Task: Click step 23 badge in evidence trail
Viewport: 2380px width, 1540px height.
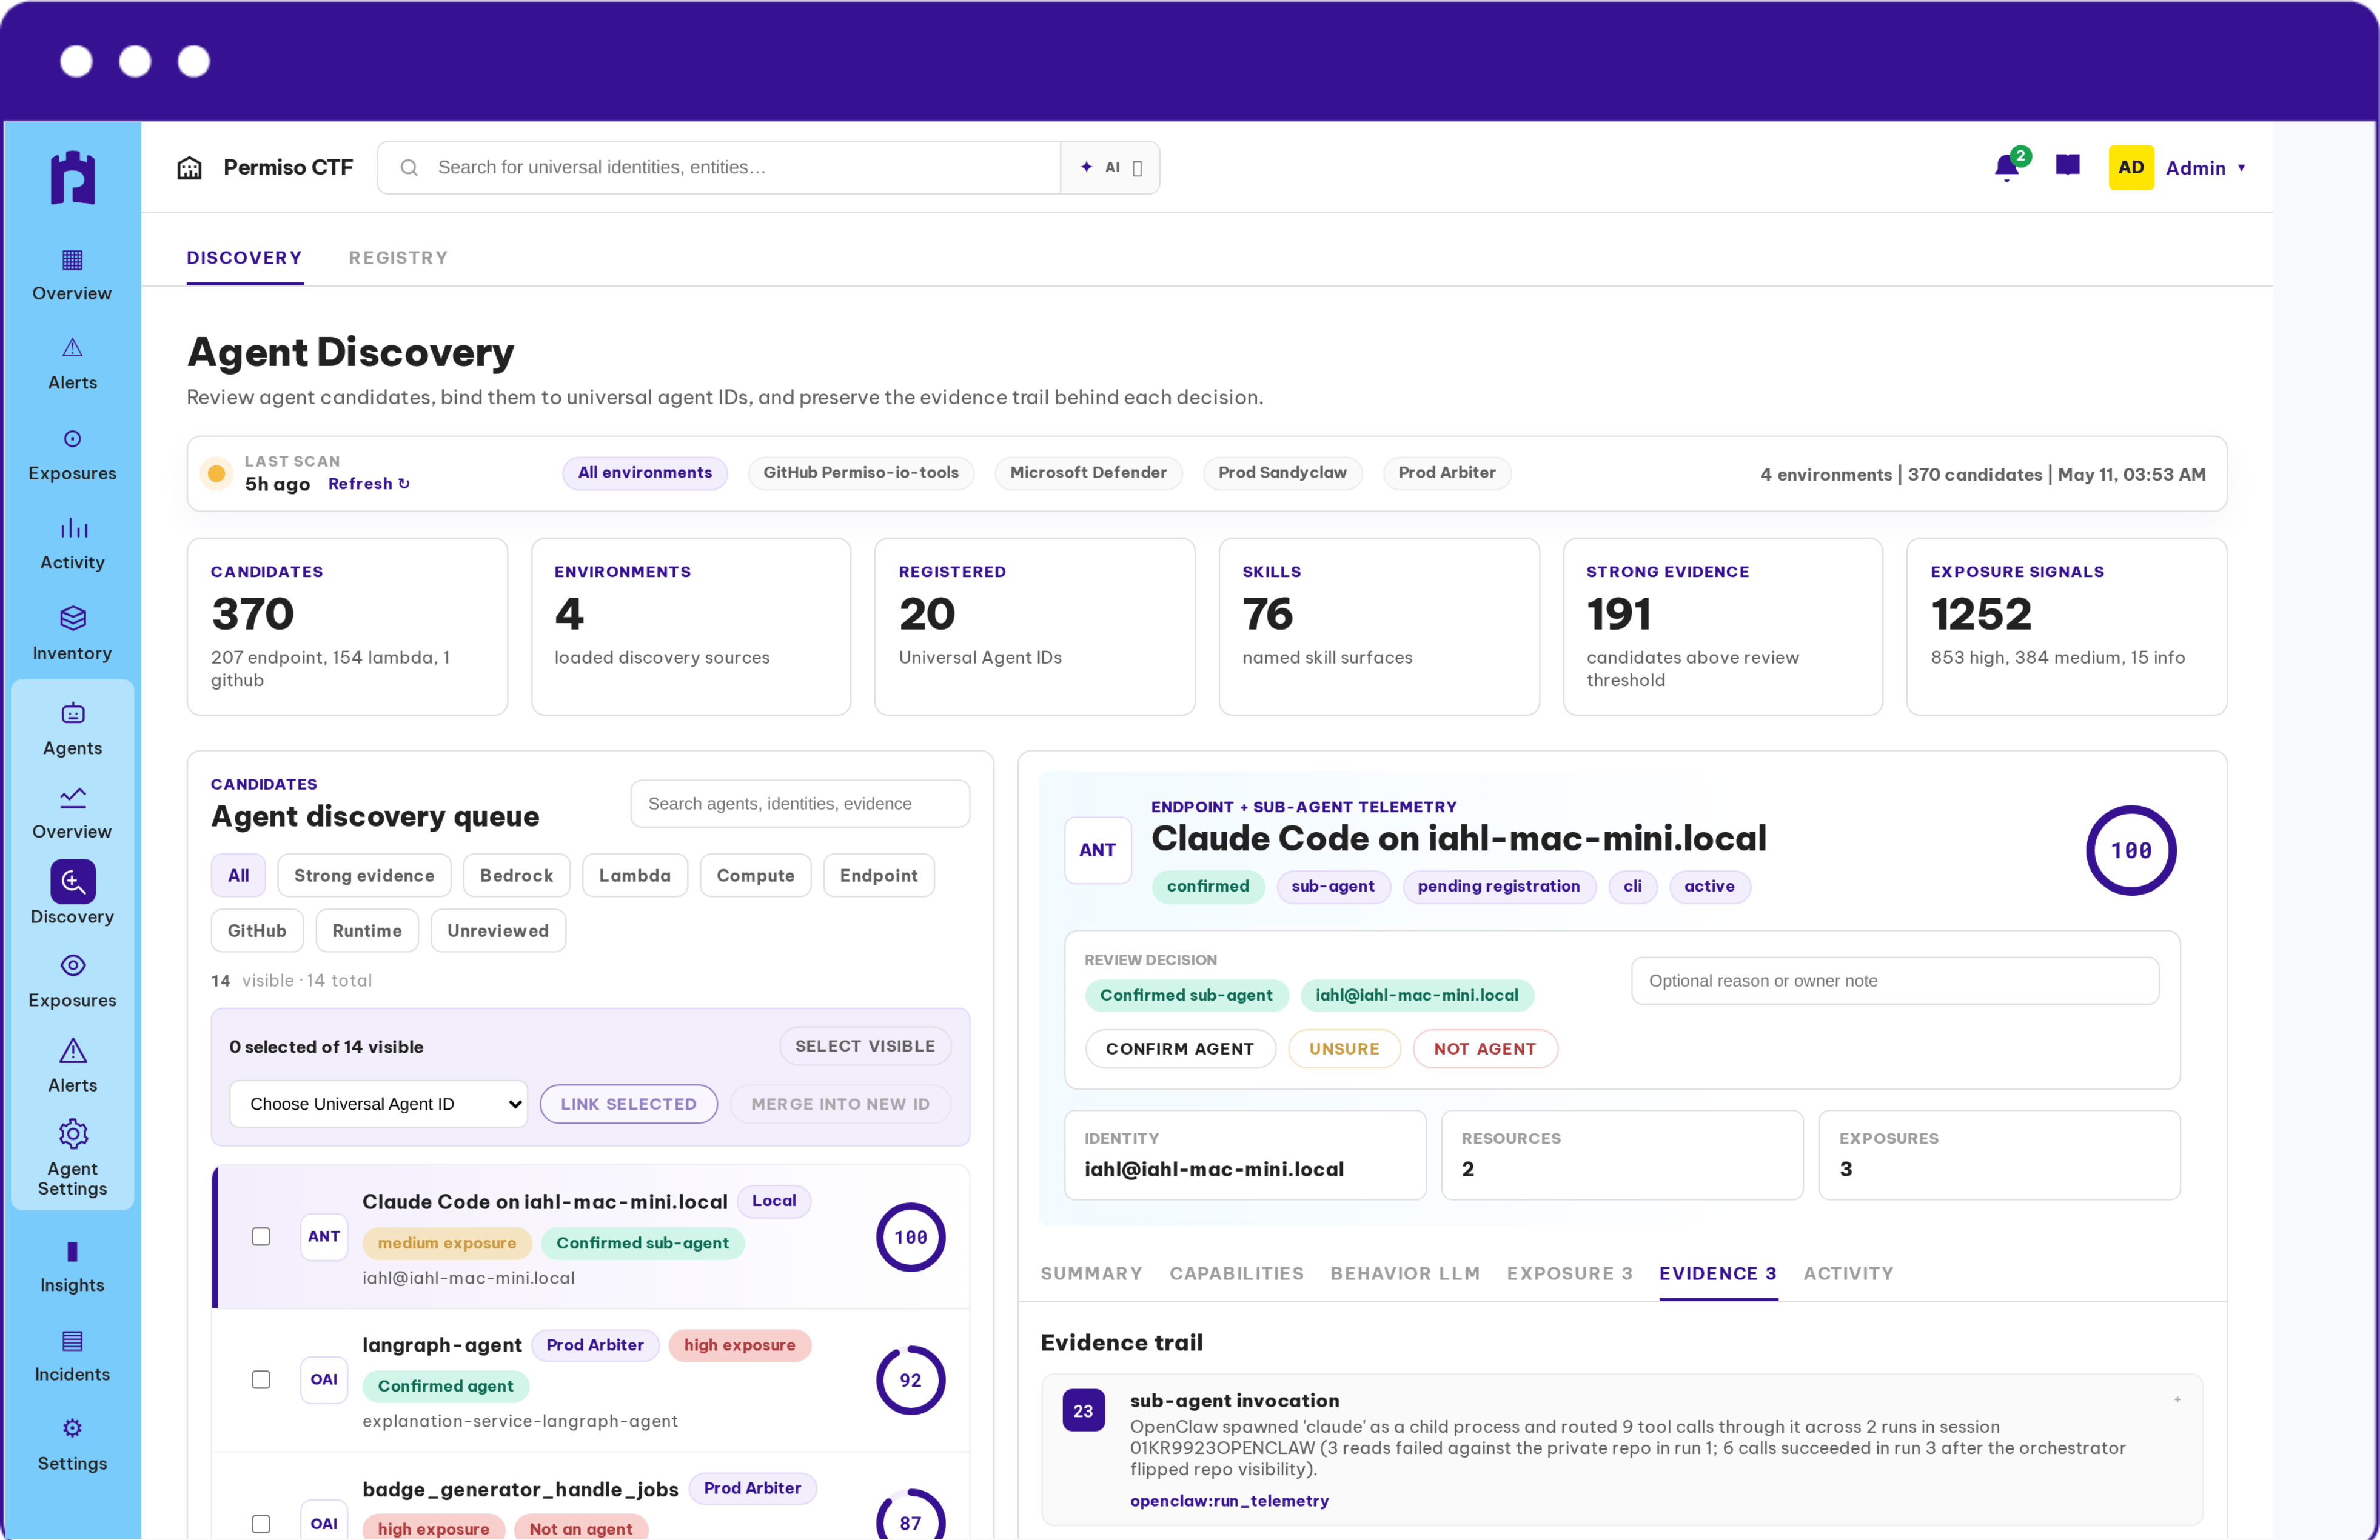Action: coord(1083,1411)
